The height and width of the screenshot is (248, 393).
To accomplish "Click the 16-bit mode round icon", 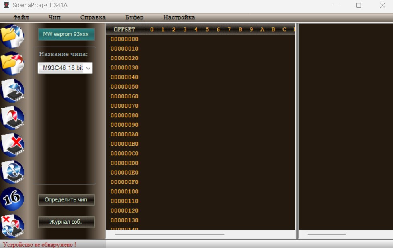I will pyautogui.click(x=12, y=199).
